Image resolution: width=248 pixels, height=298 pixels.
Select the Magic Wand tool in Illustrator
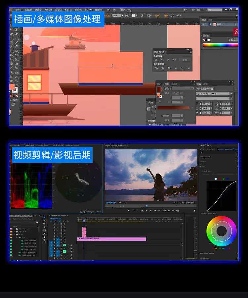(x=11, y=30)
